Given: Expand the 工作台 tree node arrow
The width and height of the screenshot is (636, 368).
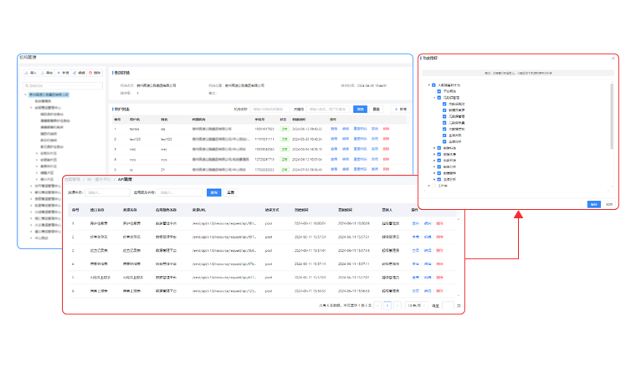Looking at the screenshot, I should [x=428, y=186].
